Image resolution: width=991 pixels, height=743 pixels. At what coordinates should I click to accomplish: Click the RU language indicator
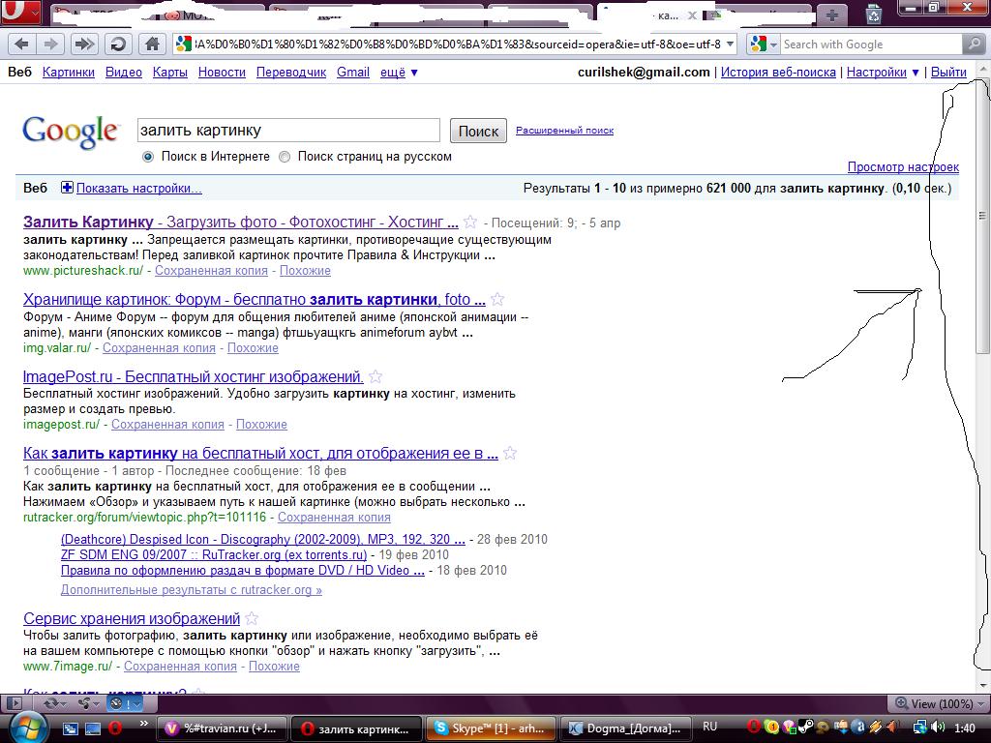tap(709, 727)
